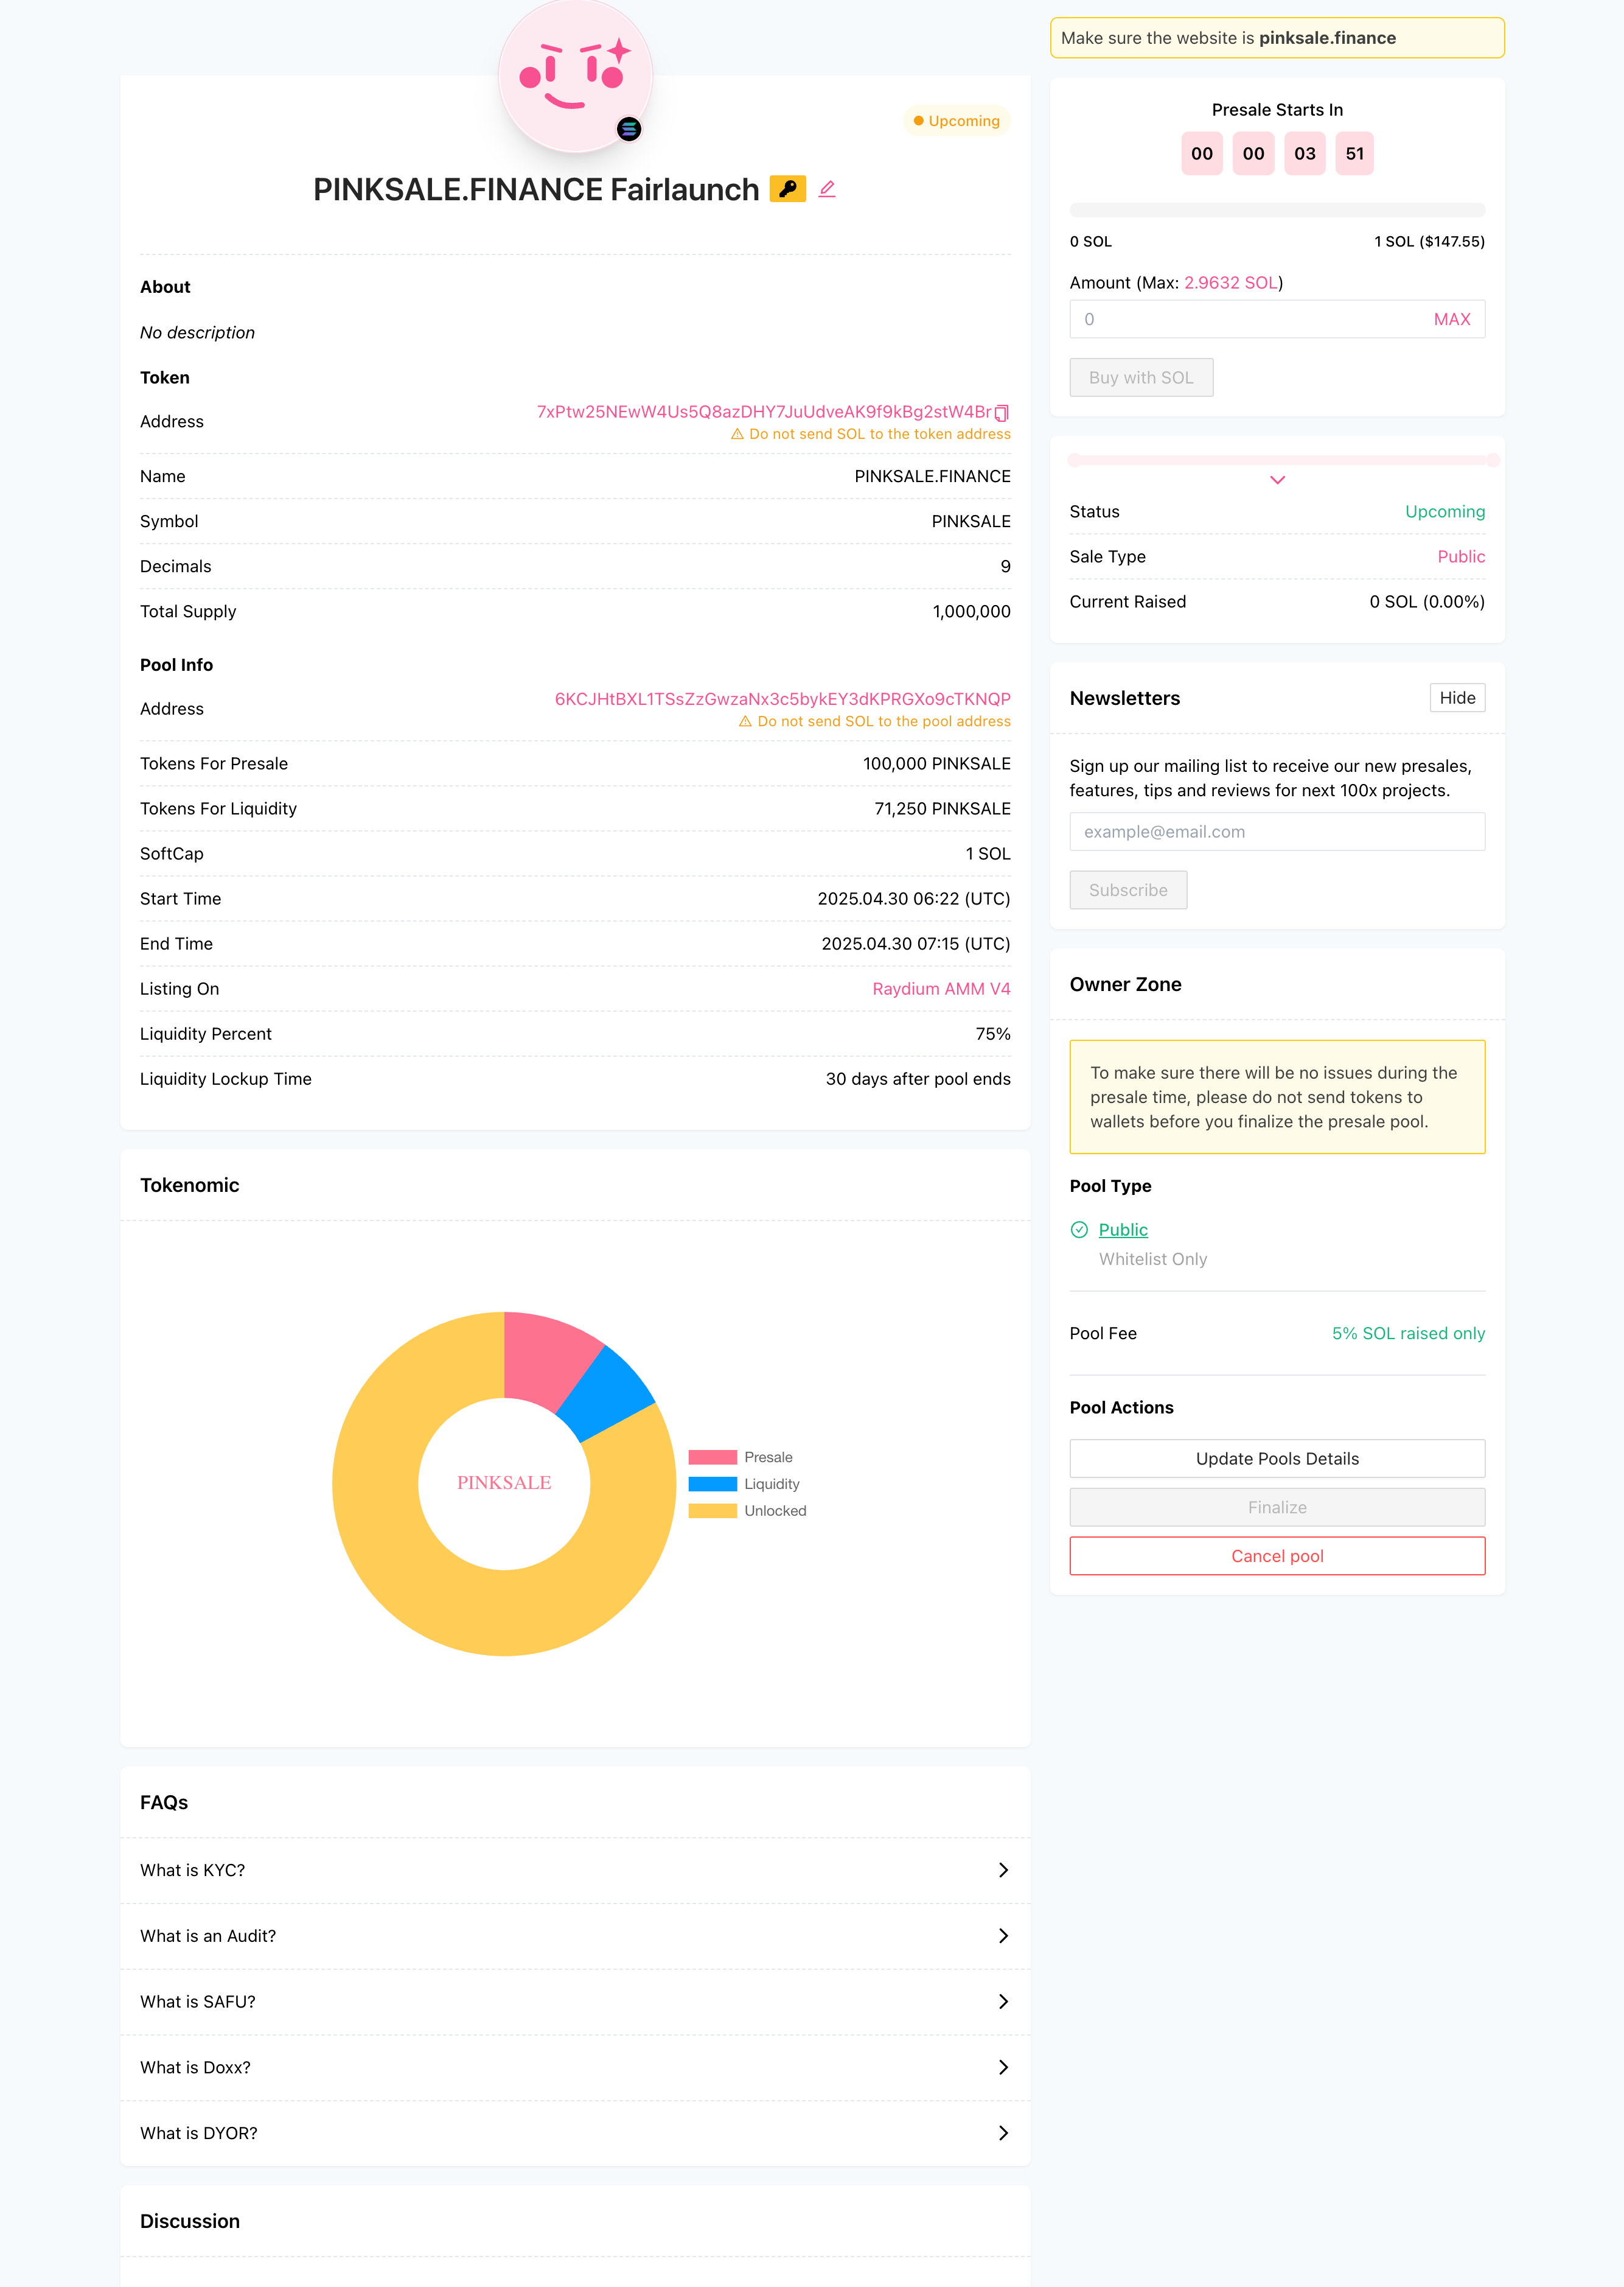Screen dimensions: 1624x2287
Task: Click the Subscribe button
Action: 1128,891
